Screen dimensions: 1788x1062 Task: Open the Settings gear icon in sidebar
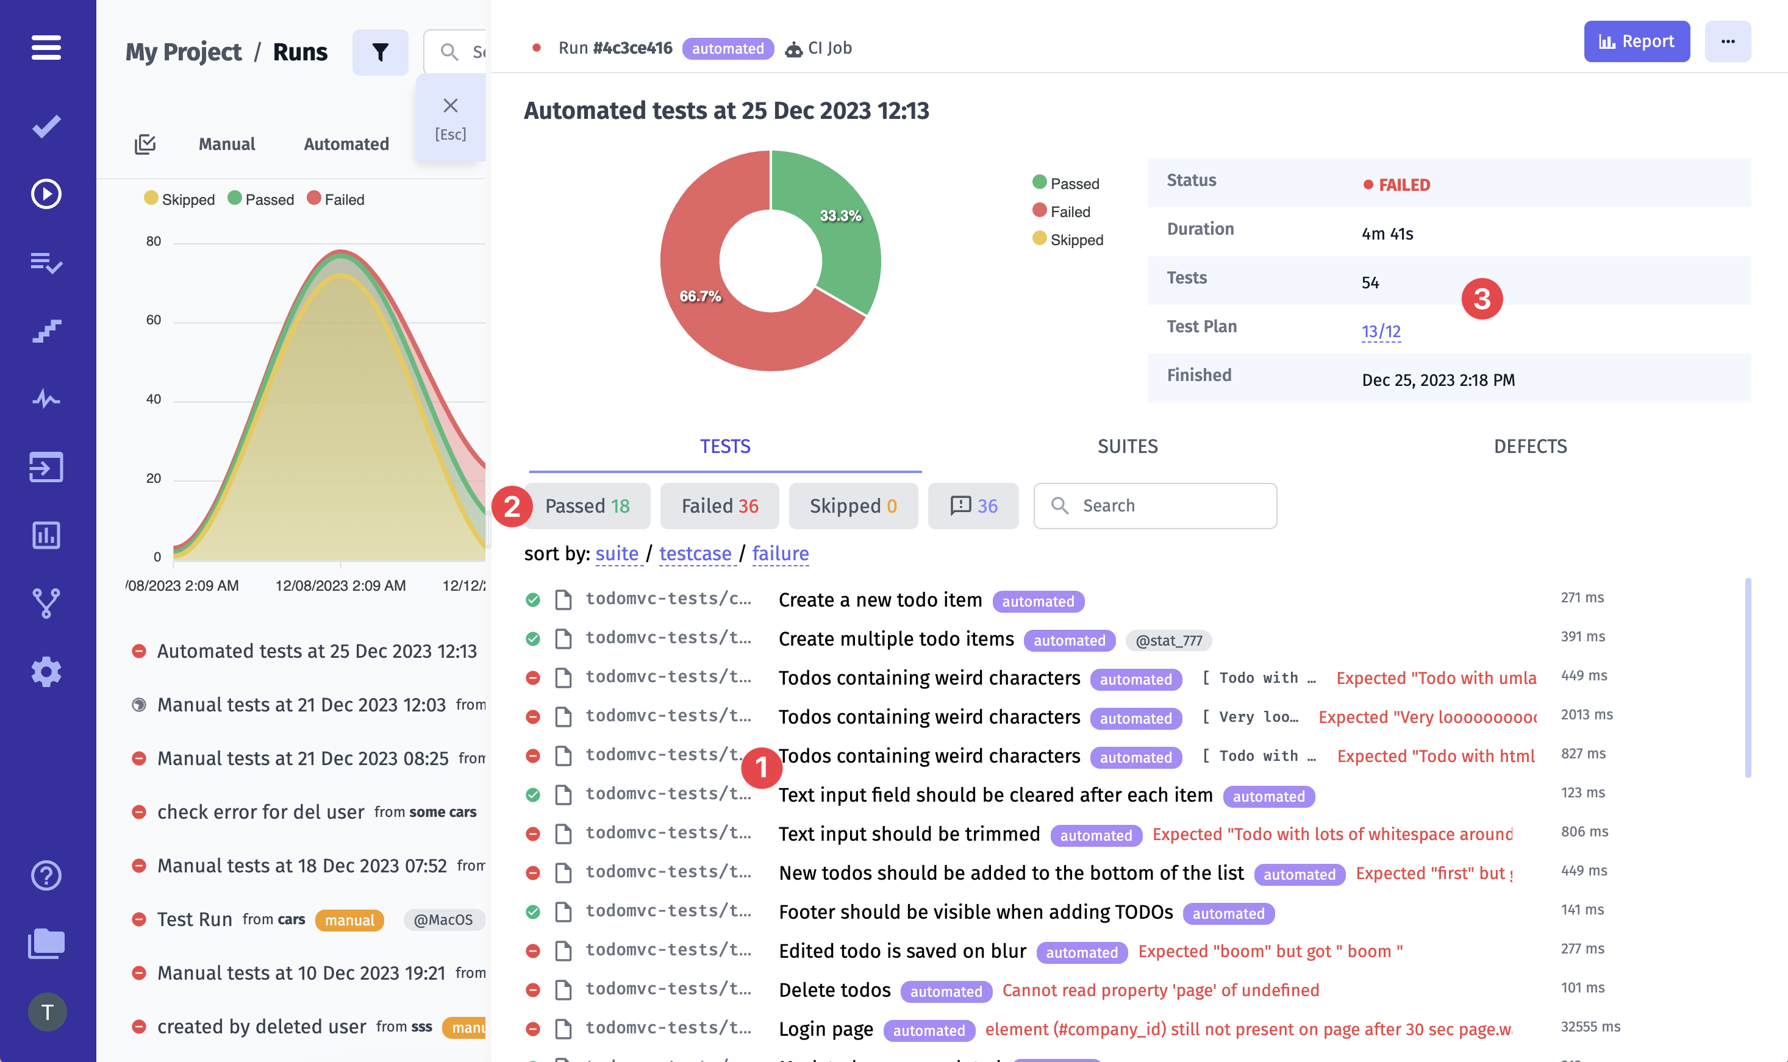click(x=46, y=672)
